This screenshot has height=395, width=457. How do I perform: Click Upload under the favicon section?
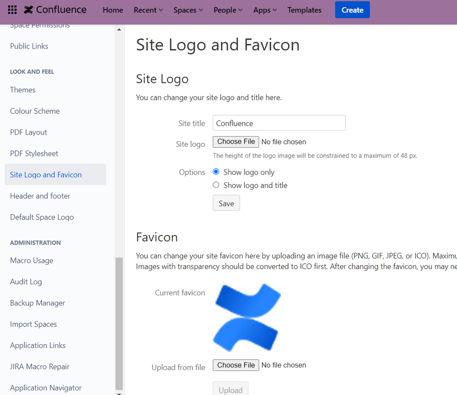(x=231, y=390)
